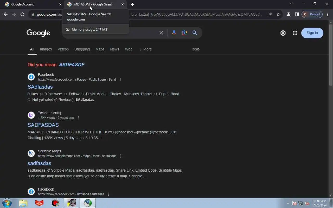
Task: Click the muted volume tray icon
Action: coord(307,203)
